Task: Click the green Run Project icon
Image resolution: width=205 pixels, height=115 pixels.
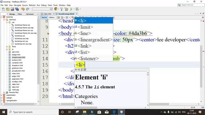Action: 71,9
